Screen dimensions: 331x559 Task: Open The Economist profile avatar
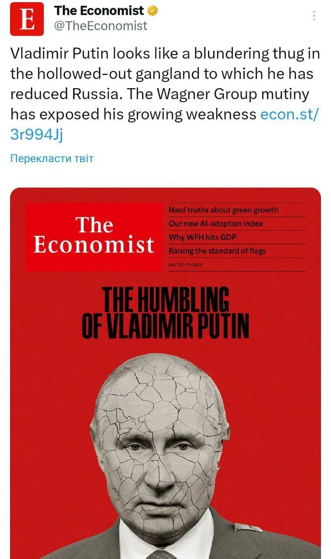[x=27, y=19]
